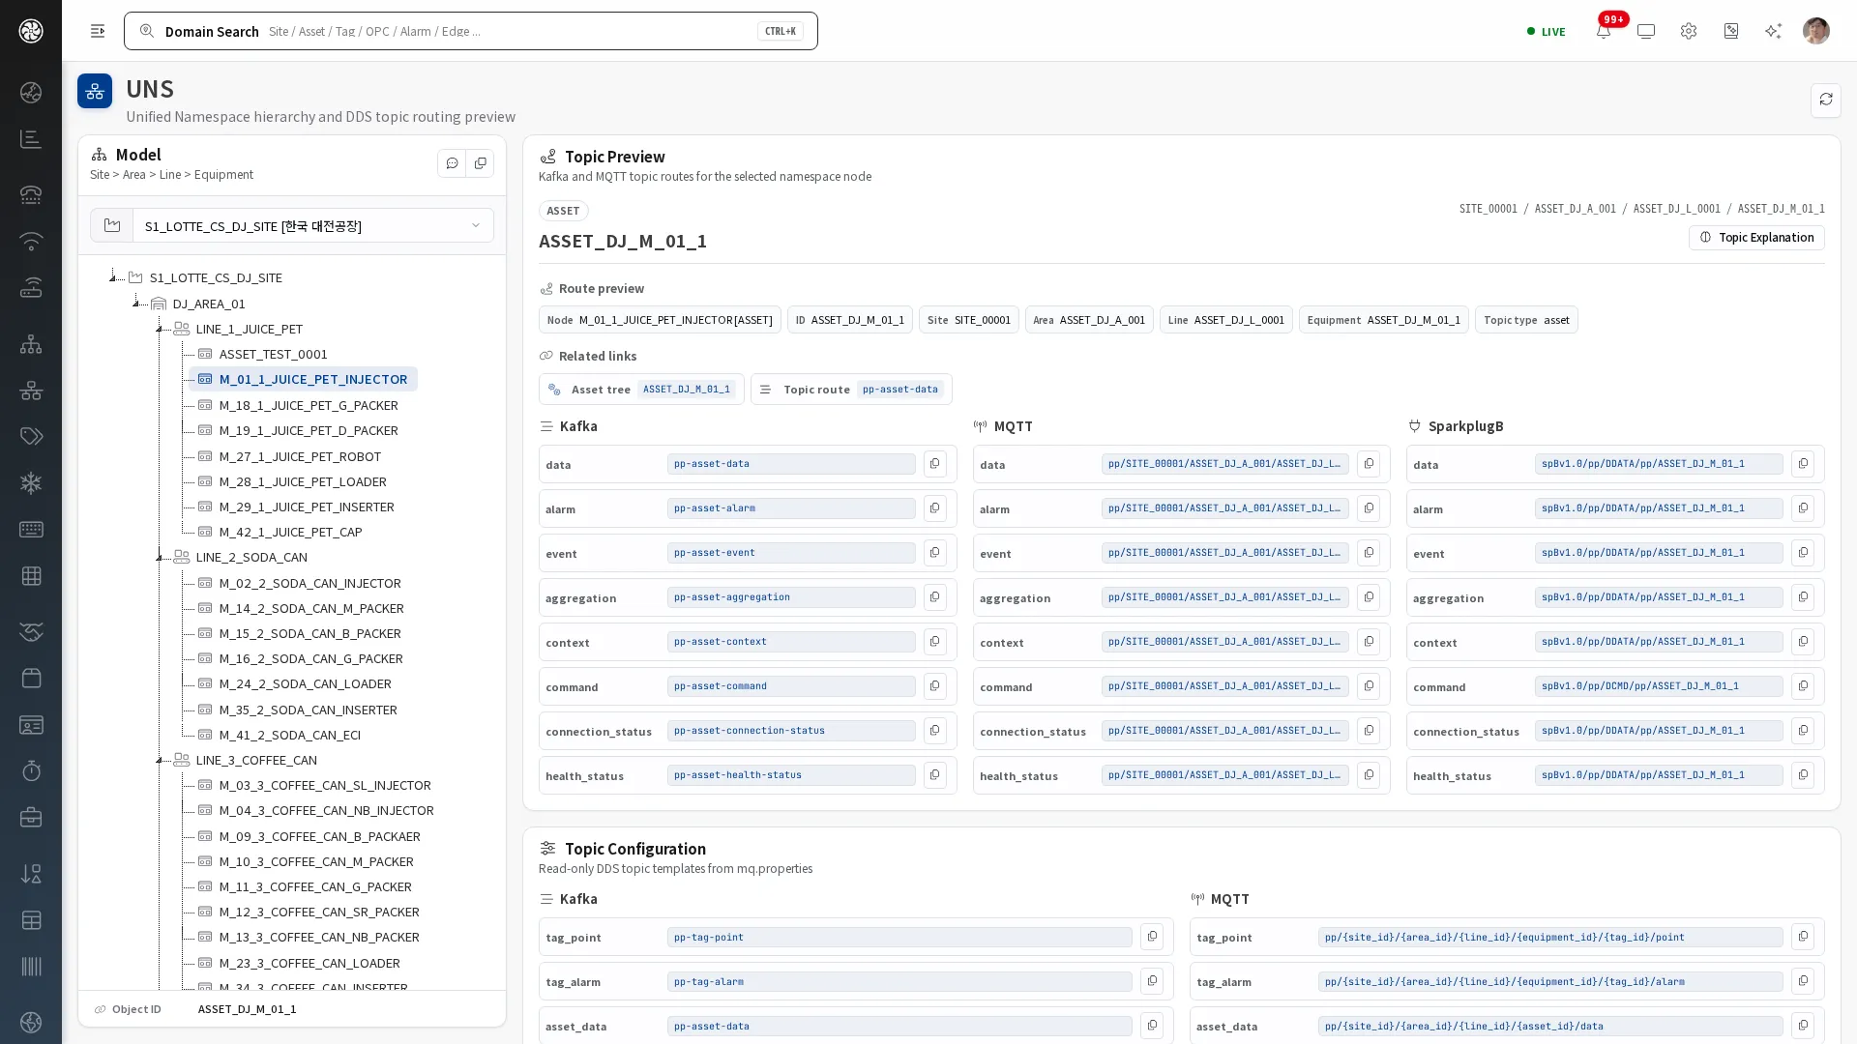Open Asset tree link ASSET_DJ_M_01_1
The height and width of the screenshot is (1044, 1857).
point(641,389)
